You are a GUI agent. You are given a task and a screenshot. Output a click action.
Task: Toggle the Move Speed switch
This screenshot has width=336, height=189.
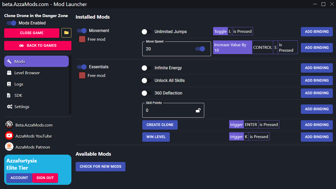[x=200, y=49]
